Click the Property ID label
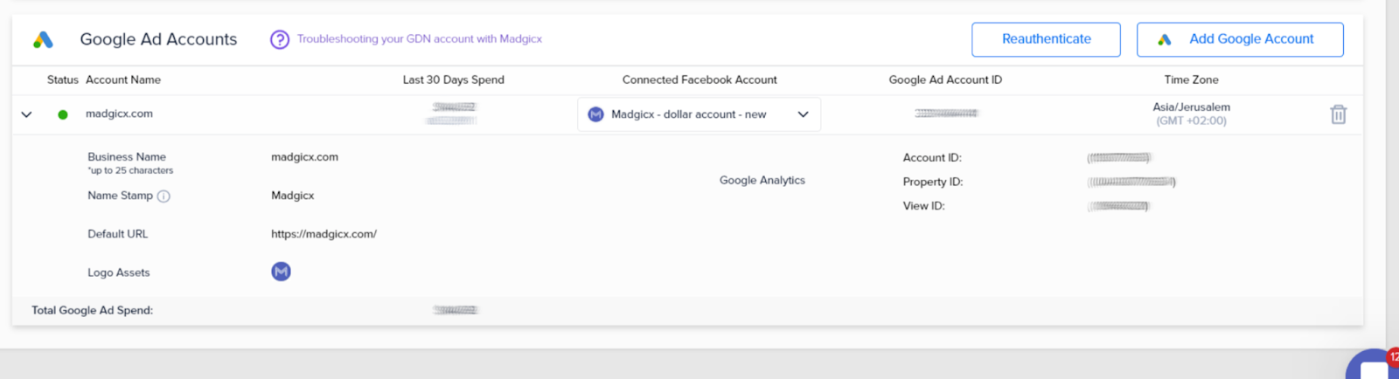Viewport: 1399px width, 379px height. pyautogui.click(x=933, y=182)
